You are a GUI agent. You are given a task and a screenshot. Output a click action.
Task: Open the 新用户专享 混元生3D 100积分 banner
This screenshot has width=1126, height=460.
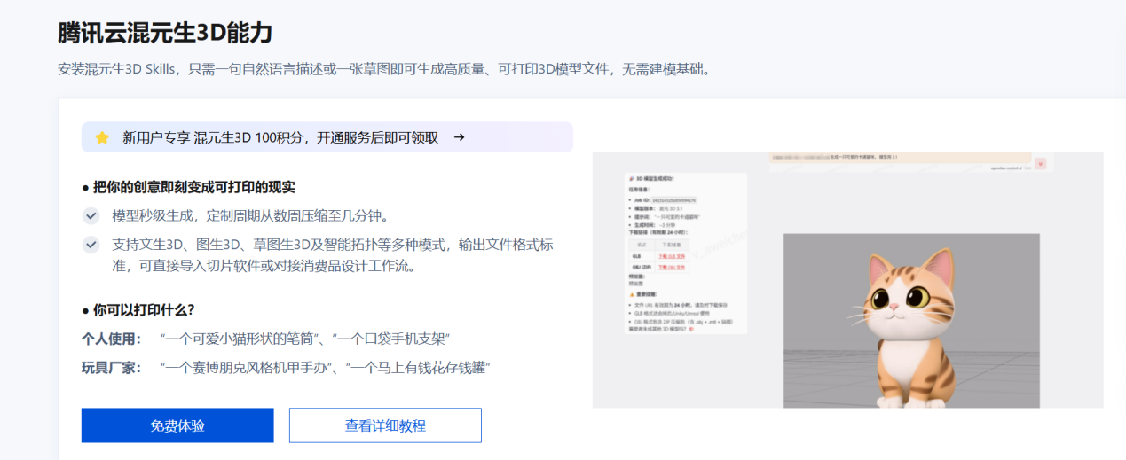[x=327, y=137]
